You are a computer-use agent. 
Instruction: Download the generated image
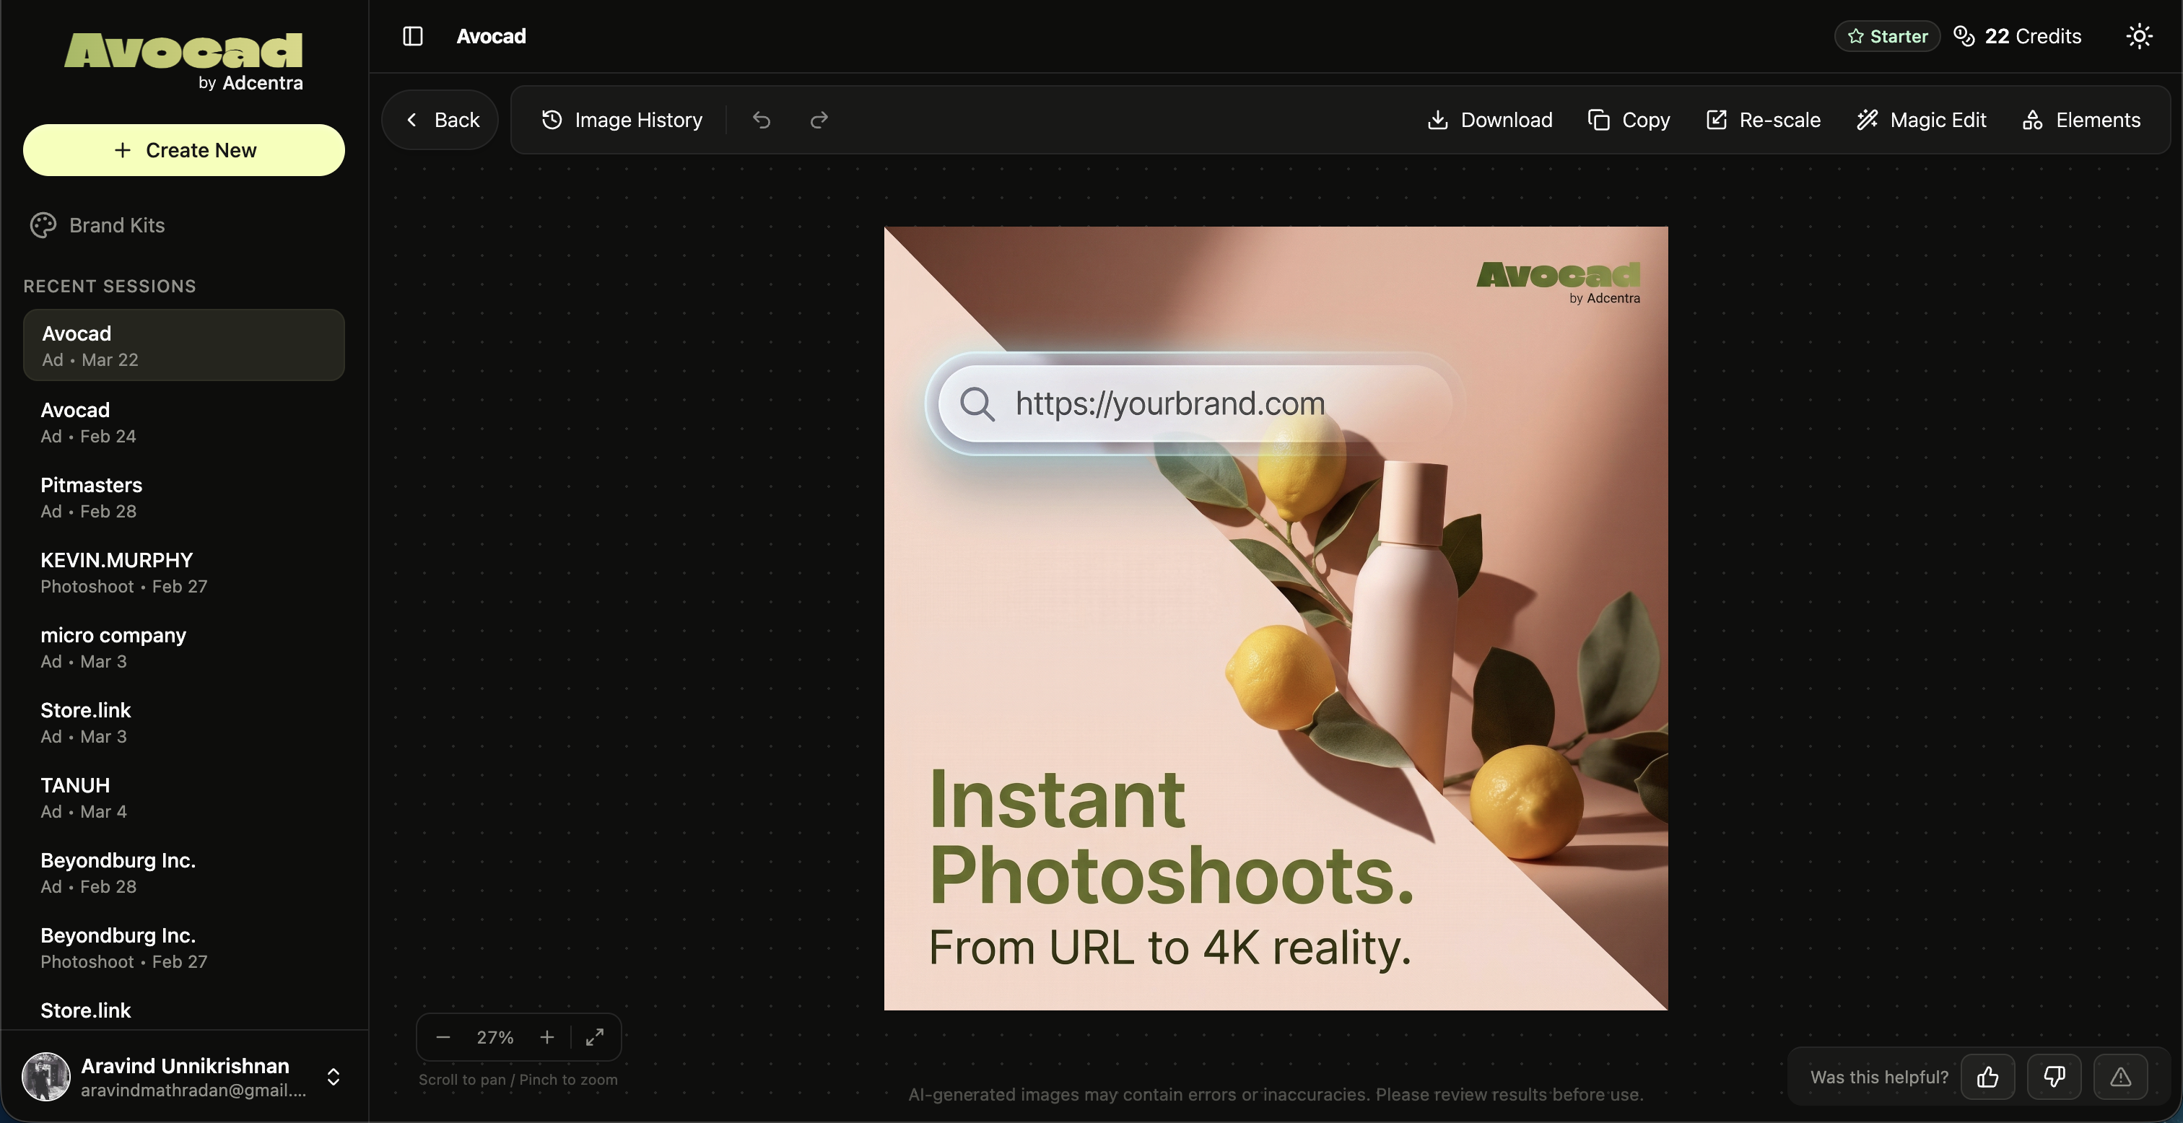pyautogui.click(x=1488, y=120)
